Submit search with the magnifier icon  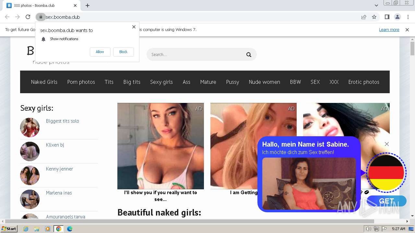(249, 54)
